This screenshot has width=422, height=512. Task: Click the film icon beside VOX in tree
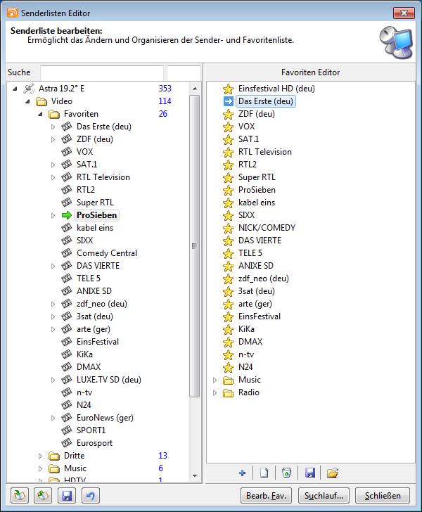66,152
